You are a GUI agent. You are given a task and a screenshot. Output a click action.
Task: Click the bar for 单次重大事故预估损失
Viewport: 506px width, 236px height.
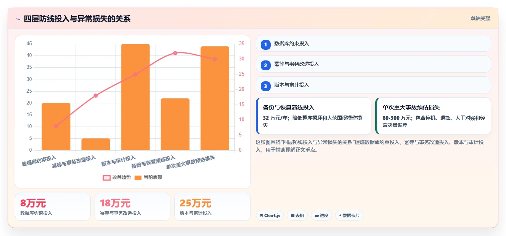click(215, 98)
